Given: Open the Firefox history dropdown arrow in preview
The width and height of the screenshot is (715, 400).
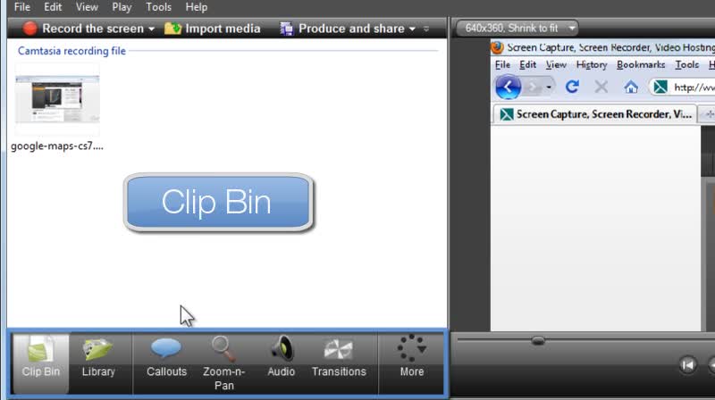Looking at the screenshot, I should tap(549, 87).
